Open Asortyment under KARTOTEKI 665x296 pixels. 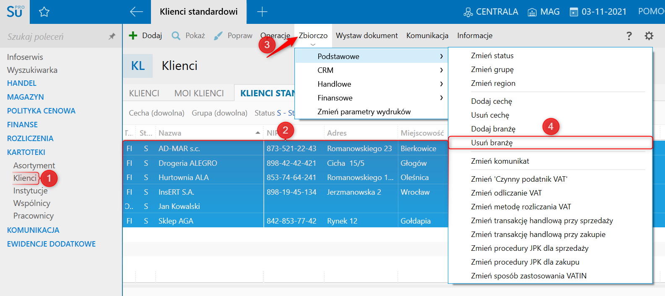(34, 165)
